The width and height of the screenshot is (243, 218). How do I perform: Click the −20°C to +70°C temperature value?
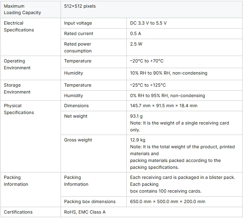coord(147,61)
